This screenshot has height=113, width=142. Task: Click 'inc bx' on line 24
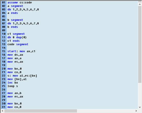pyautogui.click(x=13, y=83)
